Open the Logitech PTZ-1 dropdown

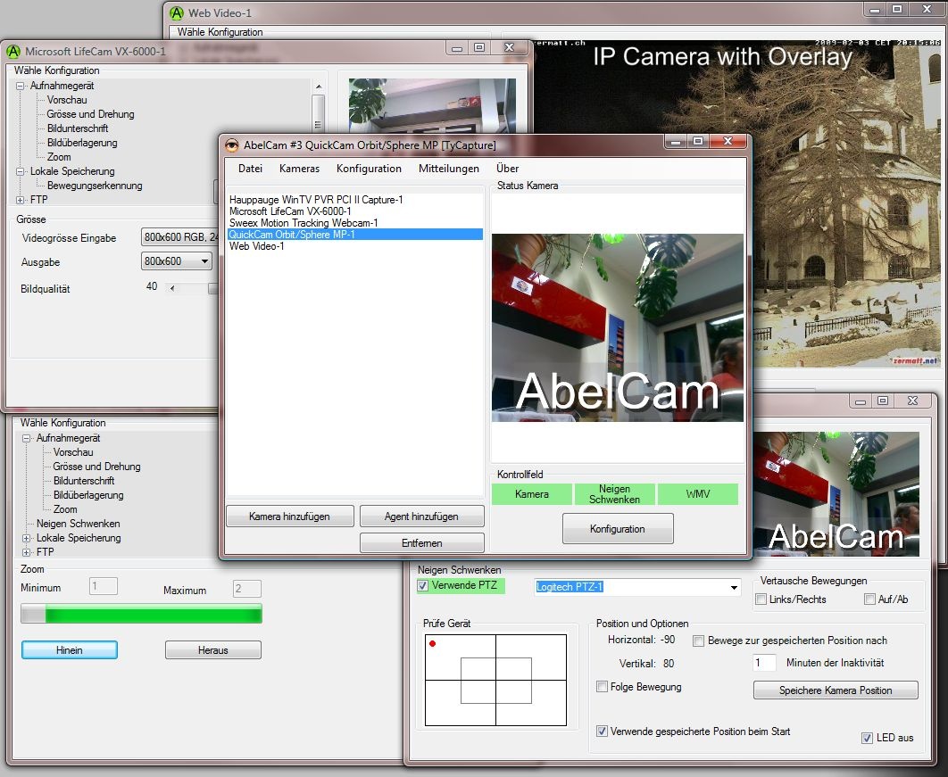(x=734, y=587)
